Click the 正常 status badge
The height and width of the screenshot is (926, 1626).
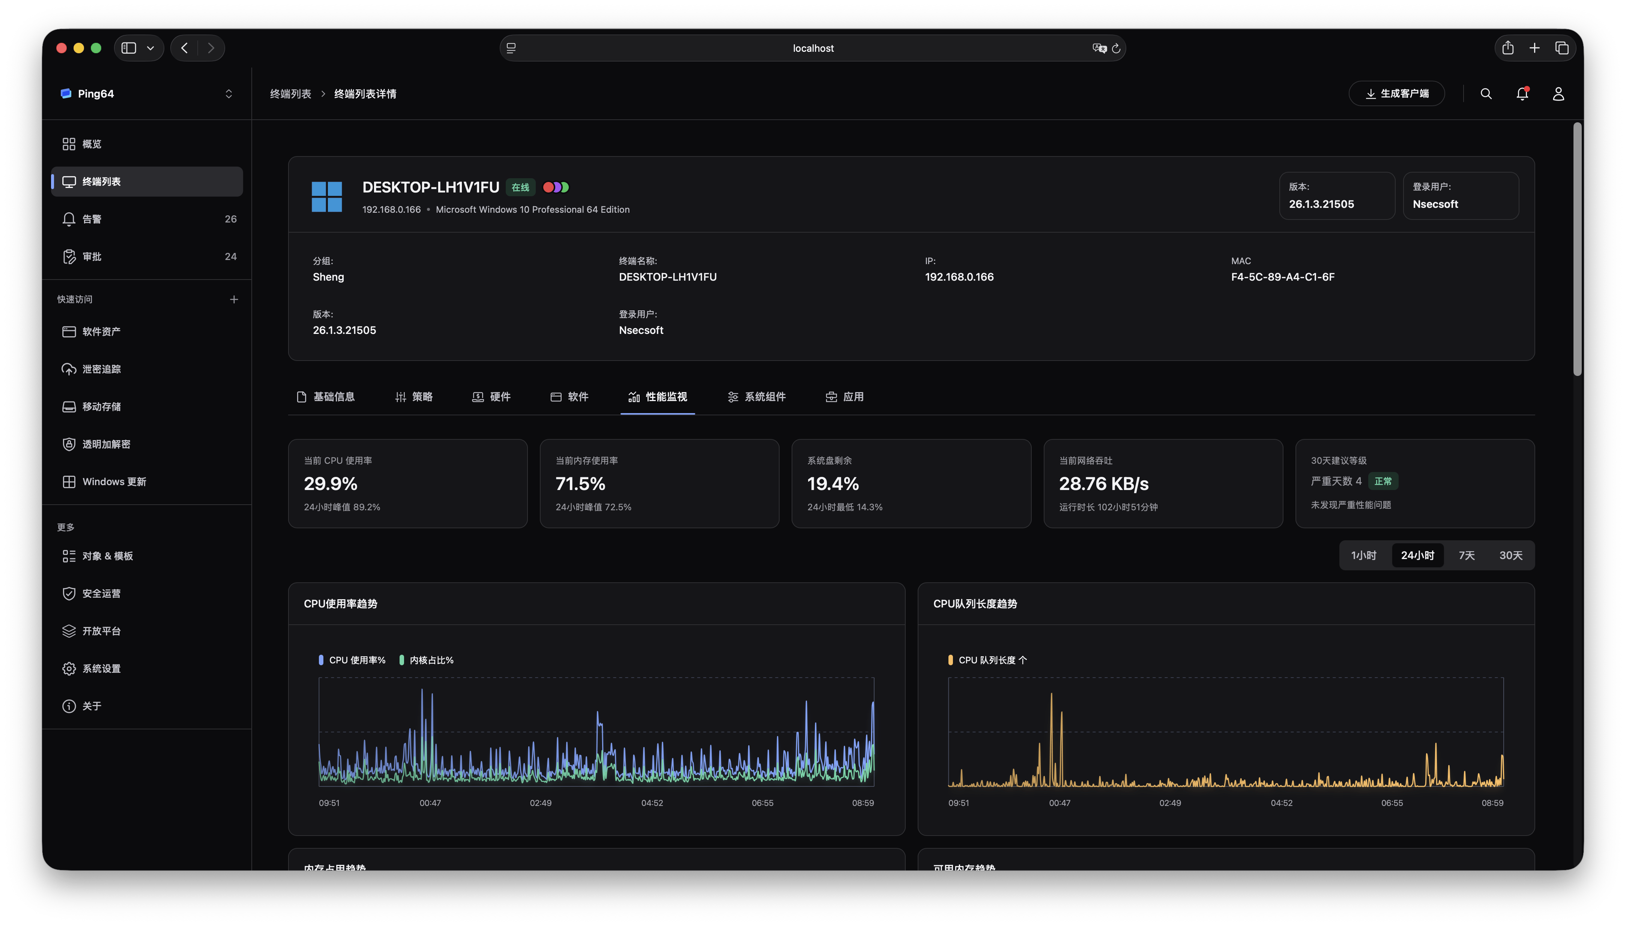(x=1383, y=481)
